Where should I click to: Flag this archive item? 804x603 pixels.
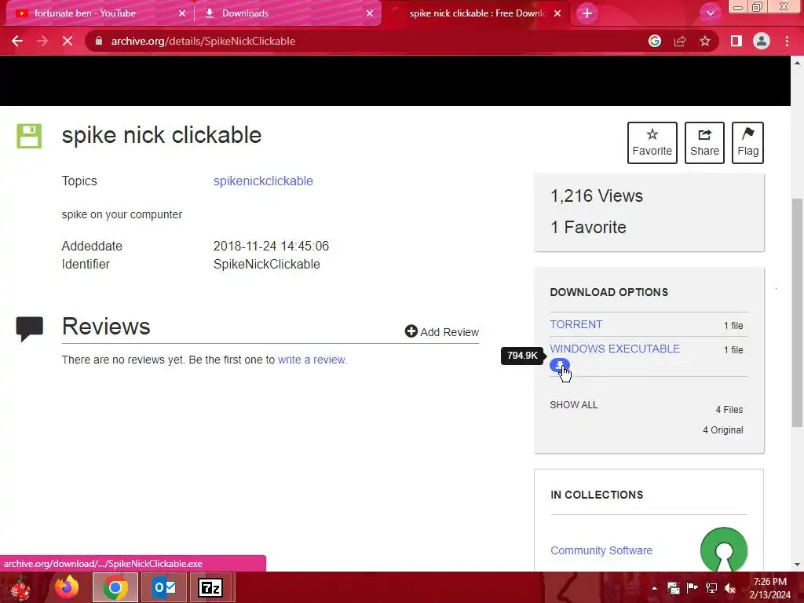click(x=747, y=143)
